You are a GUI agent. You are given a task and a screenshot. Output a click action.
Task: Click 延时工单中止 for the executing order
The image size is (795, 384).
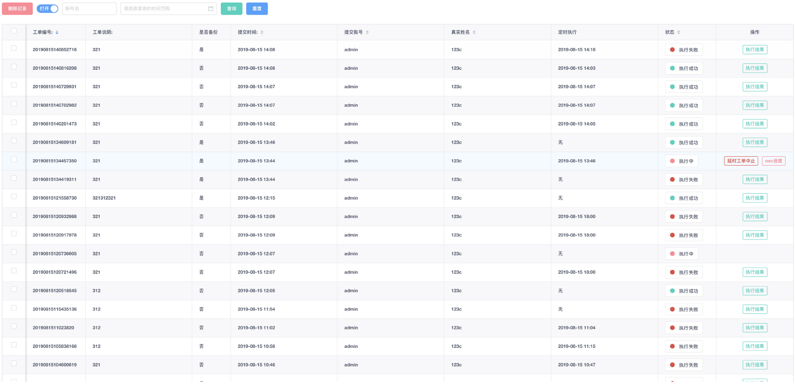pos(741,161)
